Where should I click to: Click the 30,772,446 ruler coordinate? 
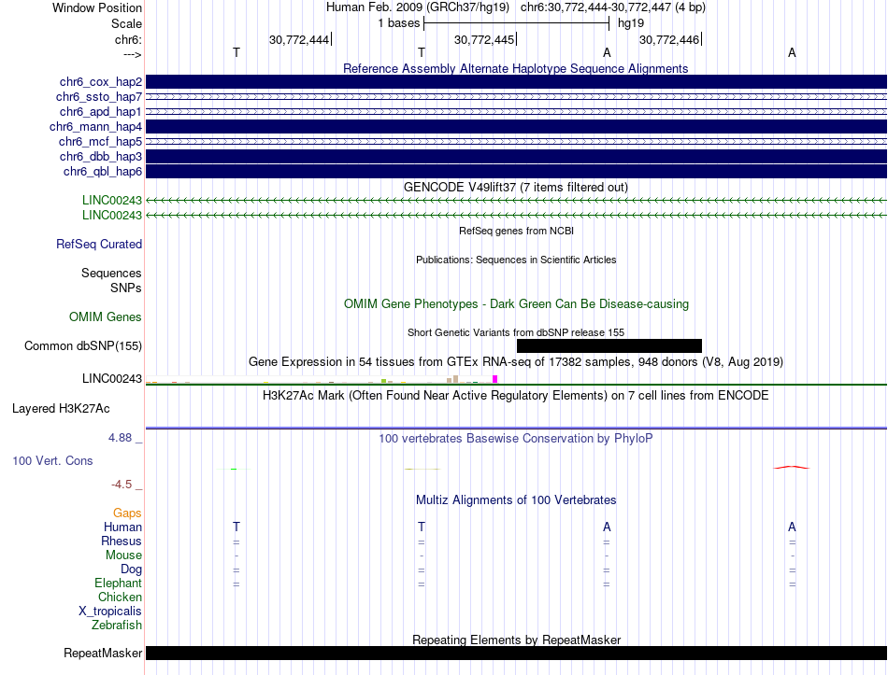tap(669, 39)
